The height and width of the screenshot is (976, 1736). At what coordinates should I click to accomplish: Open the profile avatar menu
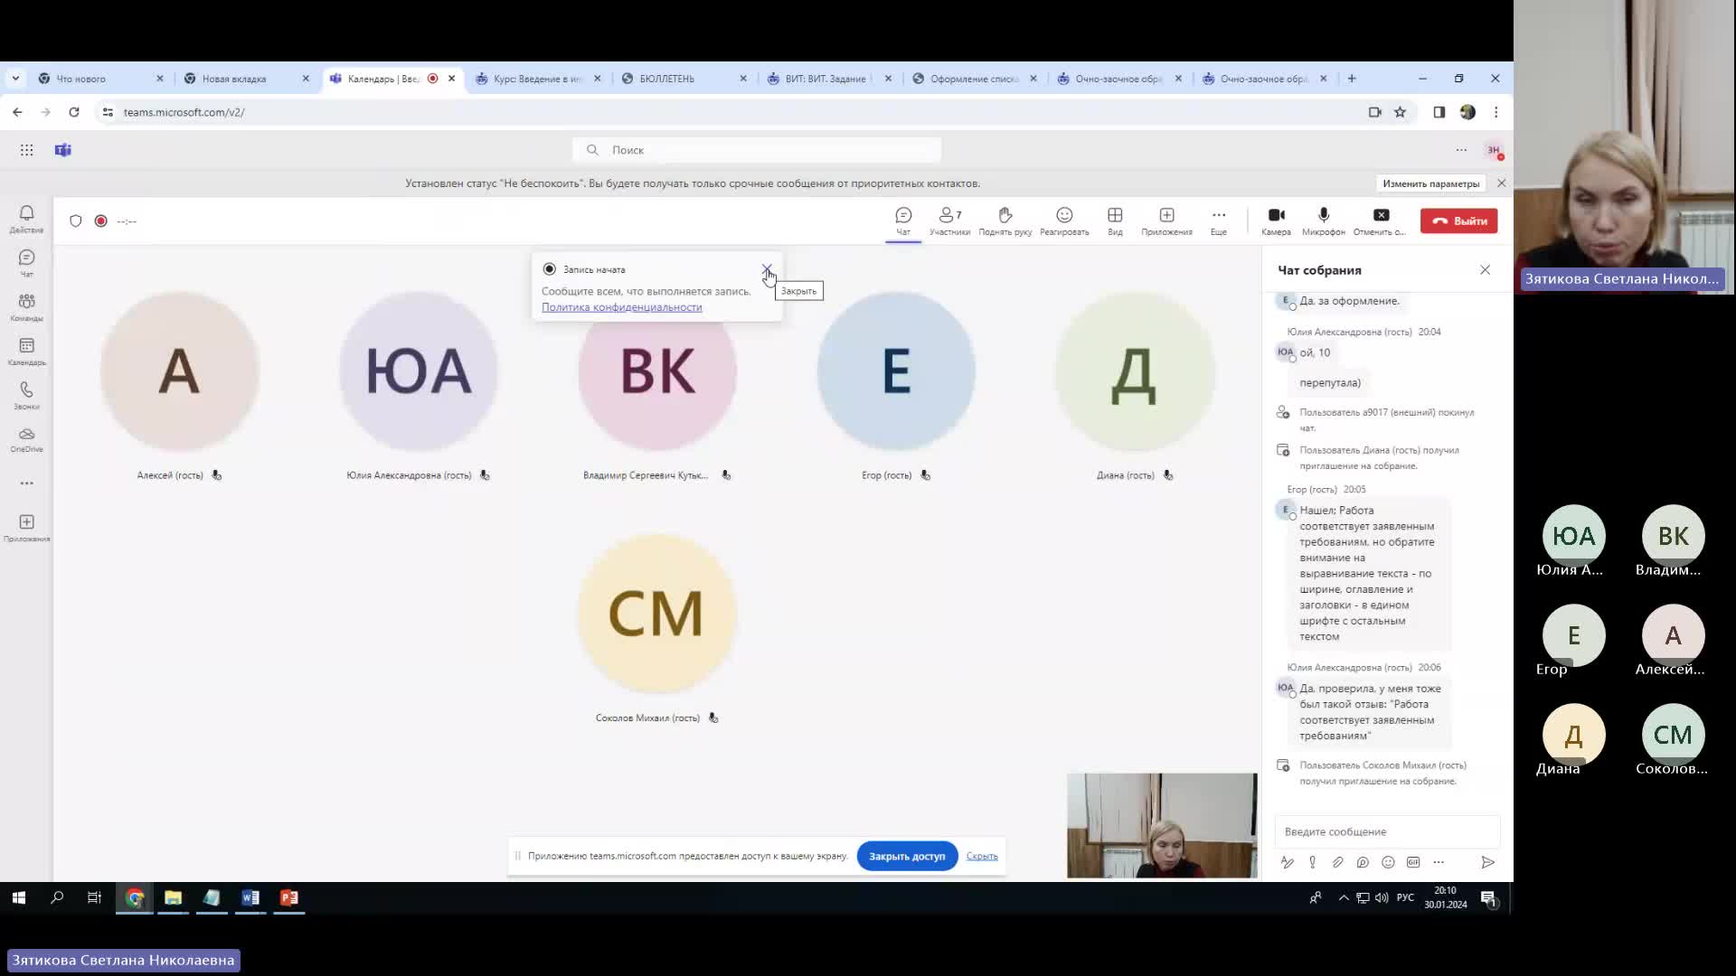pos(1494,150)
